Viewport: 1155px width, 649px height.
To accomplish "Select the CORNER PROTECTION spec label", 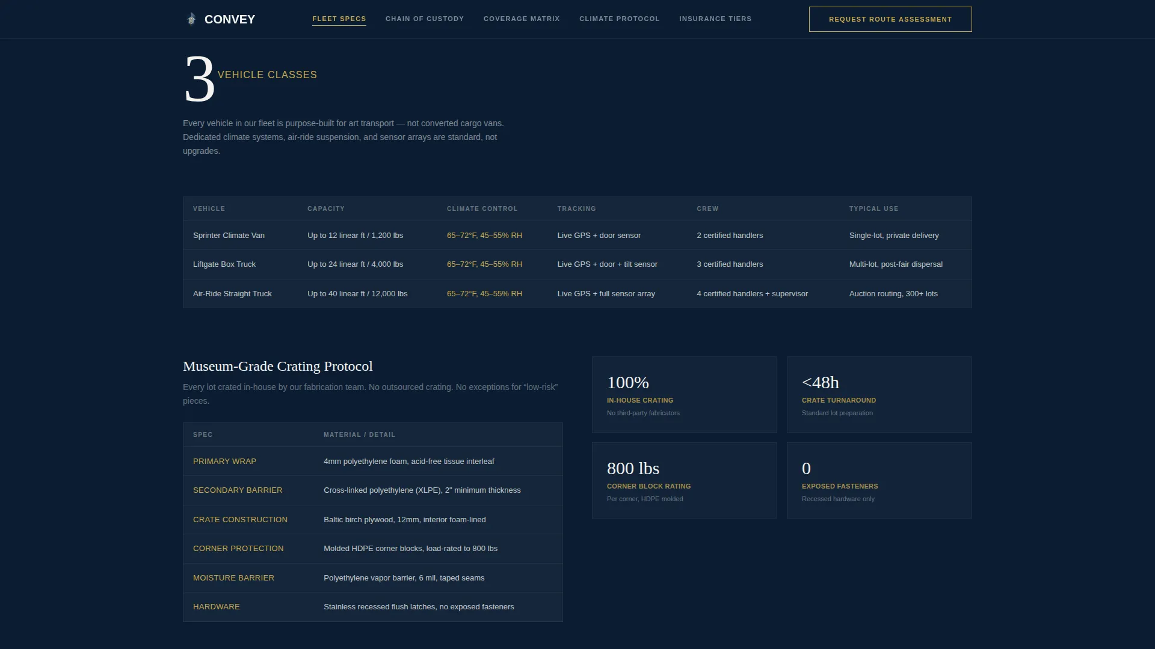I will pyautogui.click(x=238, y=549).
